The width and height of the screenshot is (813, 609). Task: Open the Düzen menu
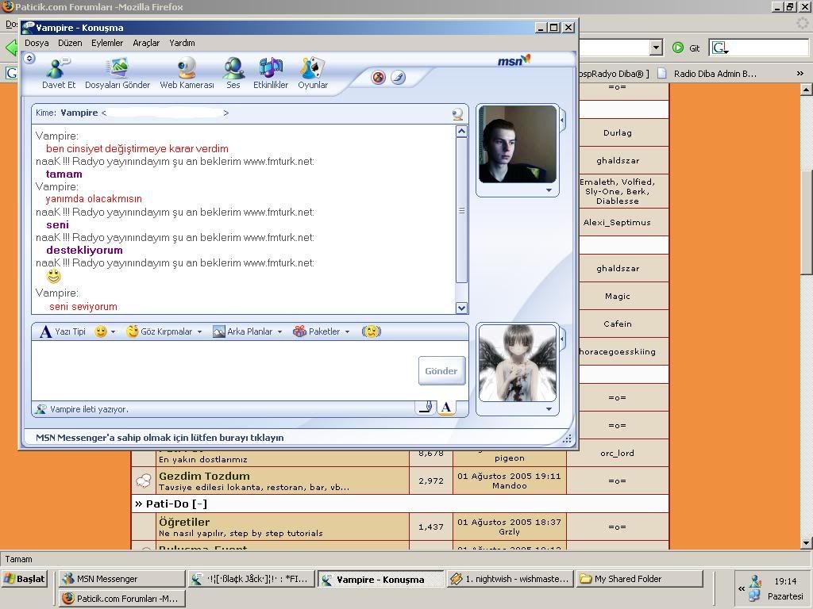coord(70,43)
